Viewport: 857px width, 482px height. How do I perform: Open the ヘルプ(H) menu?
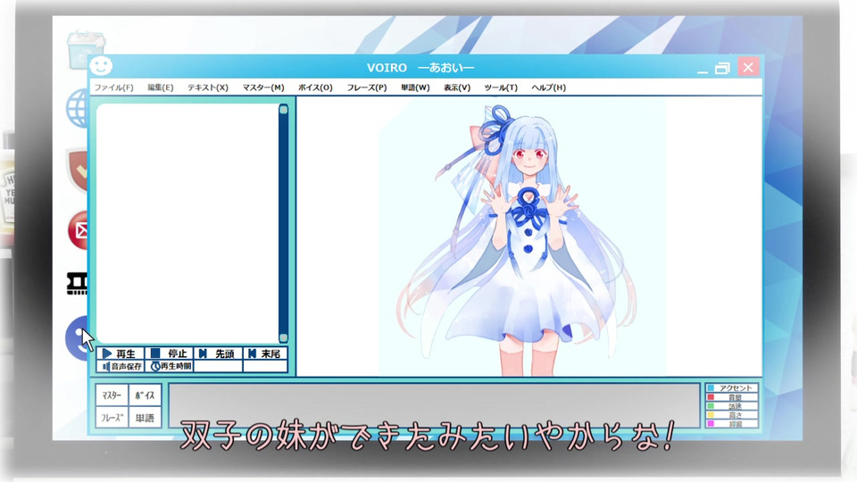[x=549, y=87]
